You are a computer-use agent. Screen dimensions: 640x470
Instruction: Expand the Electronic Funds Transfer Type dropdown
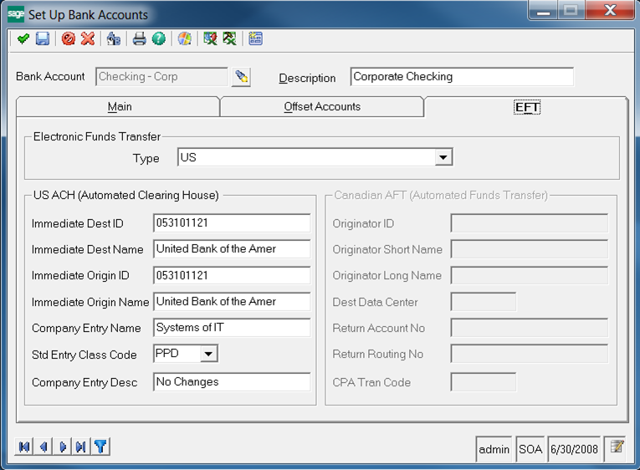coord(443,157)
